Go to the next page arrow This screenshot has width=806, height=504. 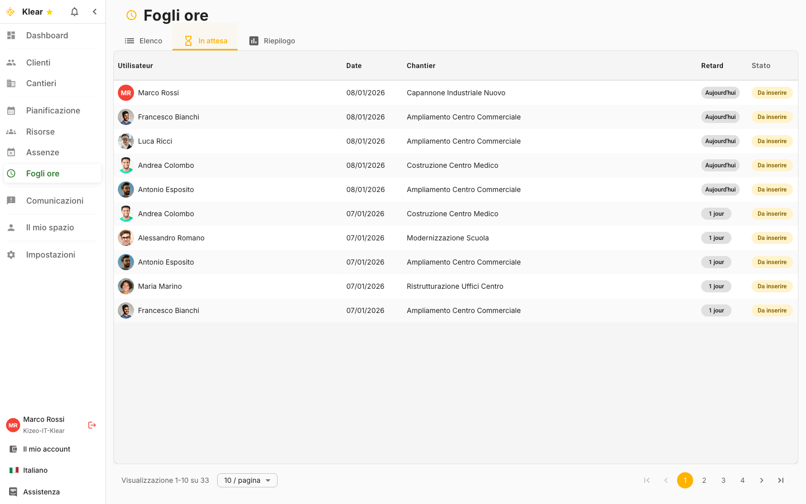(x=762, y=480)
